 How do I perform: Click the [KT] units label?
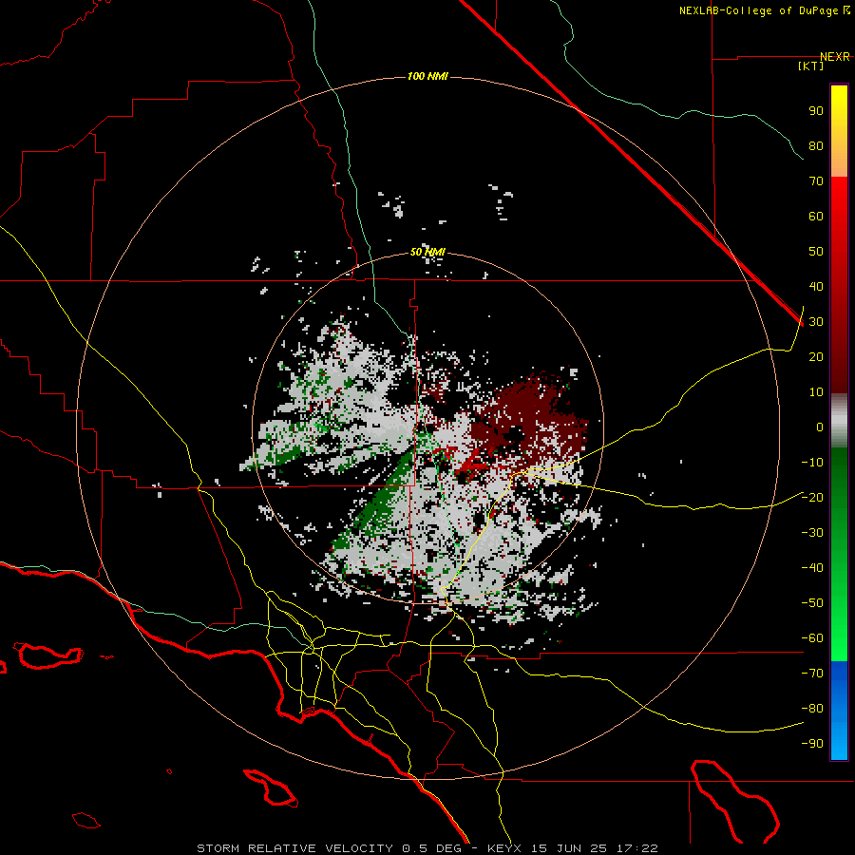click(x=811, y=66)
